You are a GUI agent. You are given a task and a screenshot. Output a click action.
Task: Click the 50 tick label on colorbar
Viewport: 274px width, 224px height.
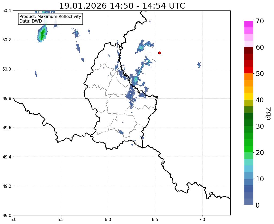260,74
